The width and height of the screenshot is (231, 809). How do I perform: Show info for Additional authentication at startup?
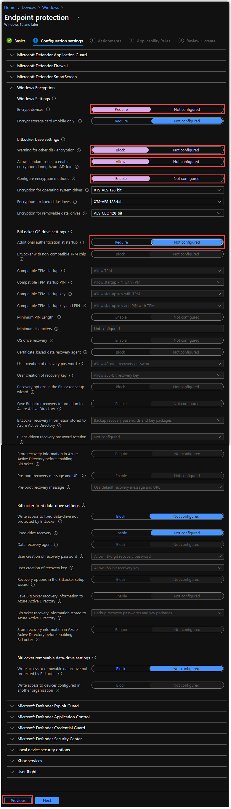click(x=82, y=242)
